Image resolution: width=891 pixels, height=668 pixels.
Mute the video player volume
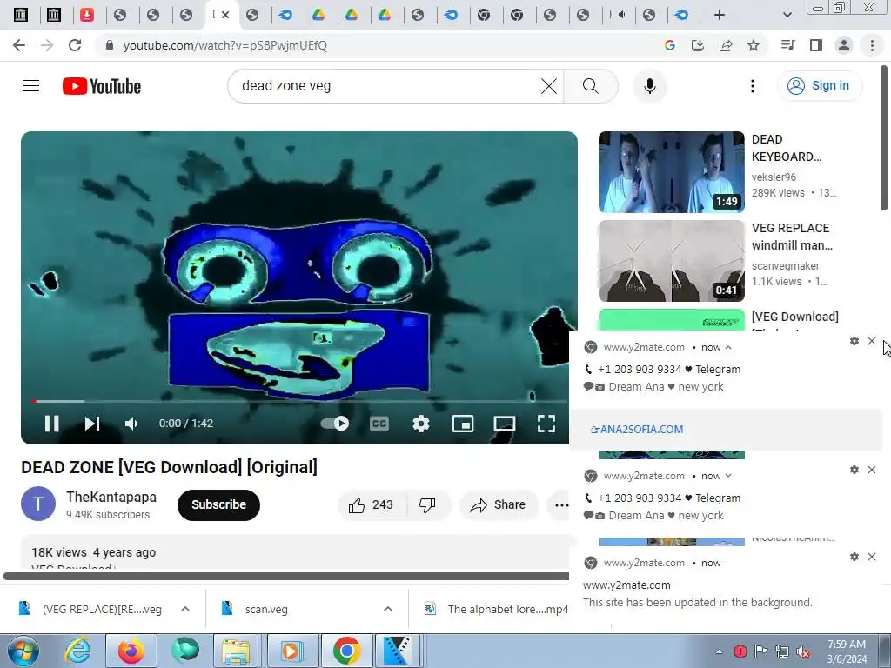pyautogui.click(x=131, y=424)
